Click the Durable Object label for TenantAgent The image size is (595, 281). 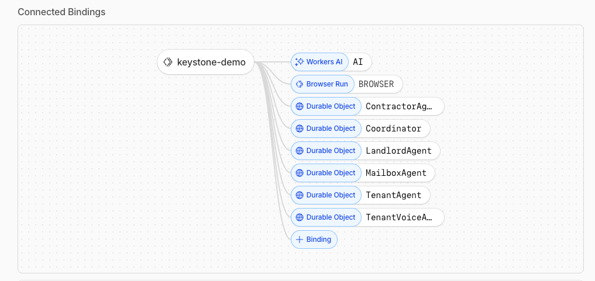coord(326,195)
